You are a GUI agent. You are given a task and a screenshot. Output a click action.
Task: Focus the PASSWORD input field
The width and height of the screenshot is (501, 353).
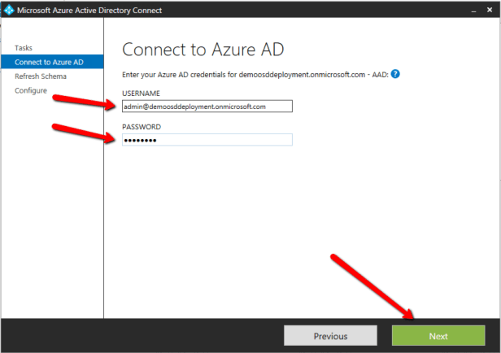206,140
